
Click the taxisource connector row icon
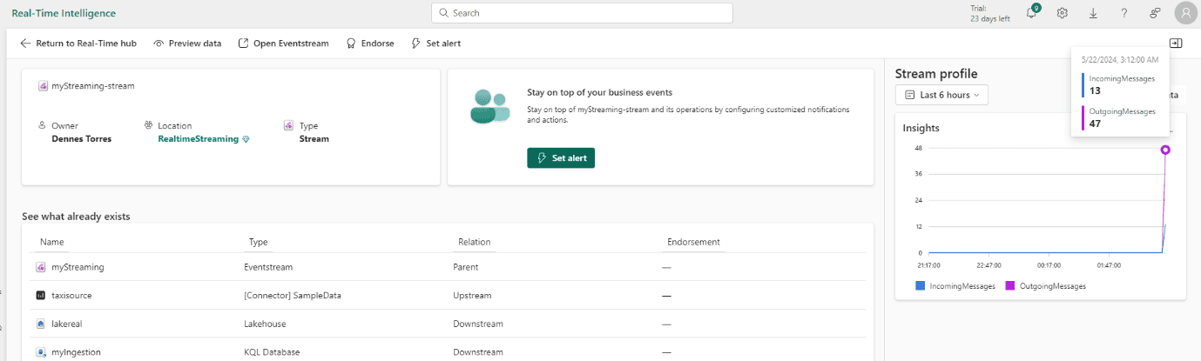click(41, 296)
